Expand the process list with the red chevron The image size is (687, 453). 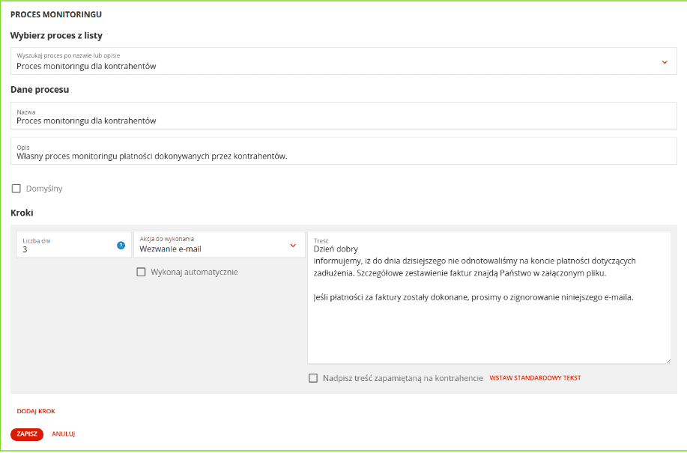point(665,62)
